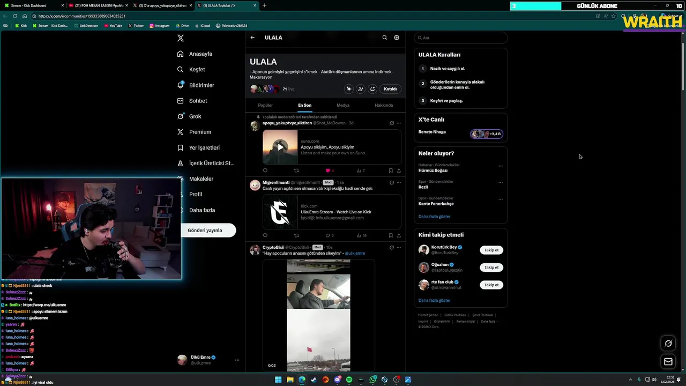
Task: View stats of the Migrenlimanti post
Action: (x=362, y=235)
